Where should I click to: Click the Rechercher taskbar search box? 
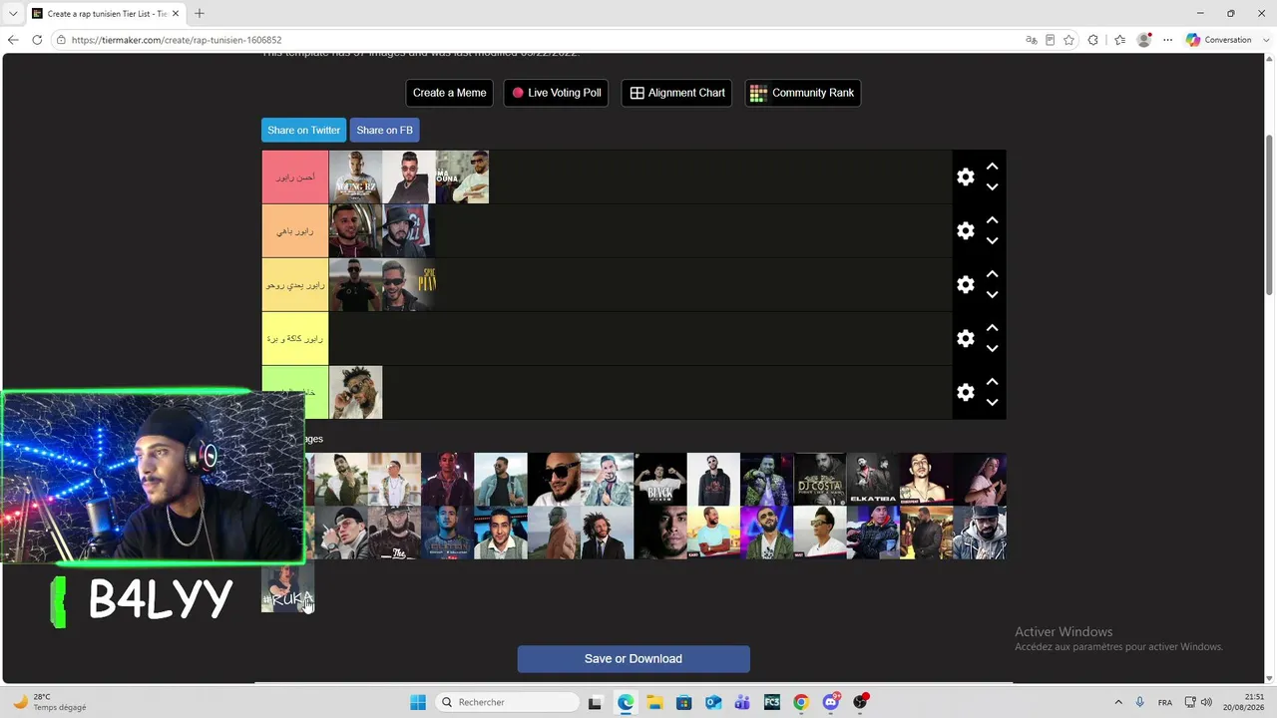pos(508,702)
